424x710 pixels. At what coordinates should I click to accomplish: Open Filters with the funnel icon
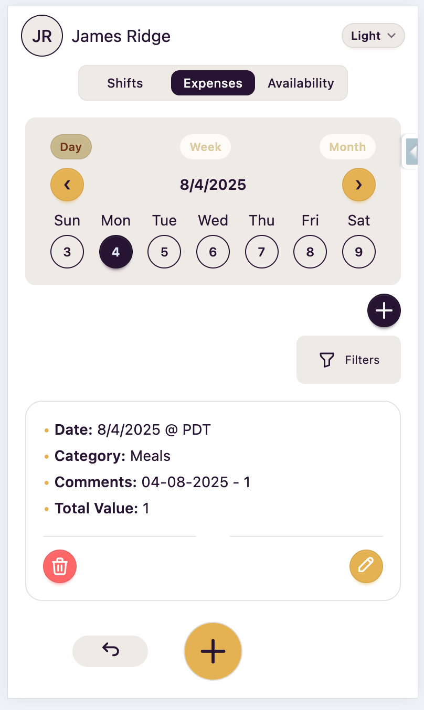click(x=349, y=360)
